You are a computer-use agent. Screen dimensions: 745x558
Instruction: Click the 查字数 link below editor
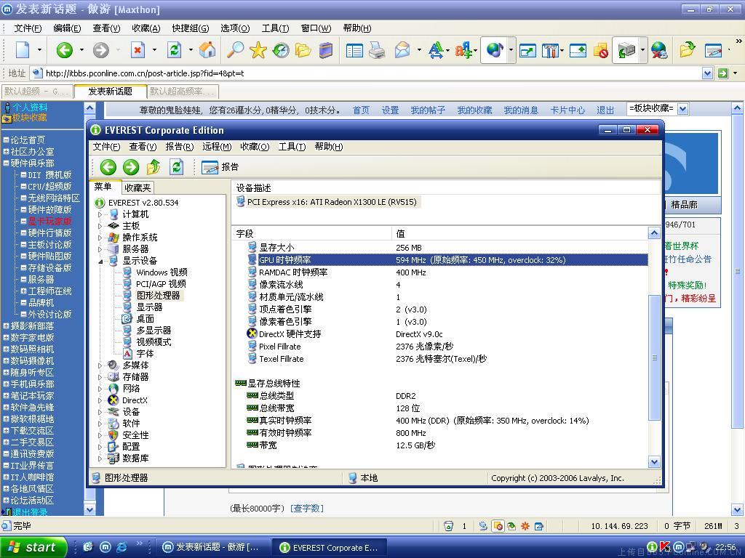[307, 509]
